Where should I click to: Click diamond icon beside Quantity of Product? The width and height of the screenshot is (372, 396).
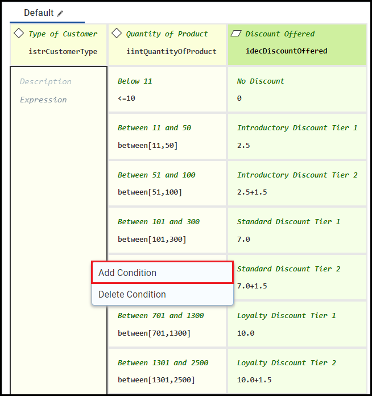click(117, 34)
